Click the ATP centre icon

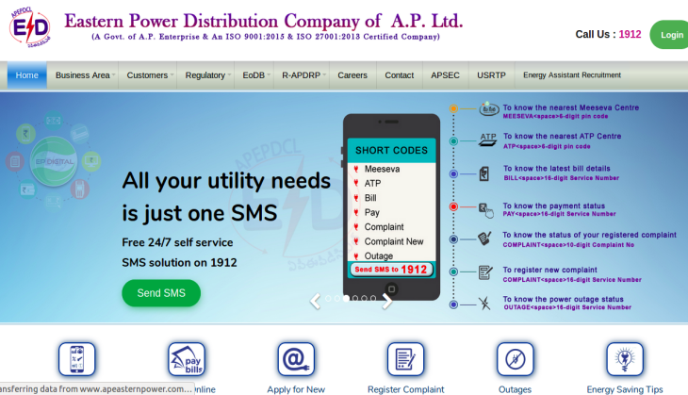pyautogui.click(x=487, y=140)
